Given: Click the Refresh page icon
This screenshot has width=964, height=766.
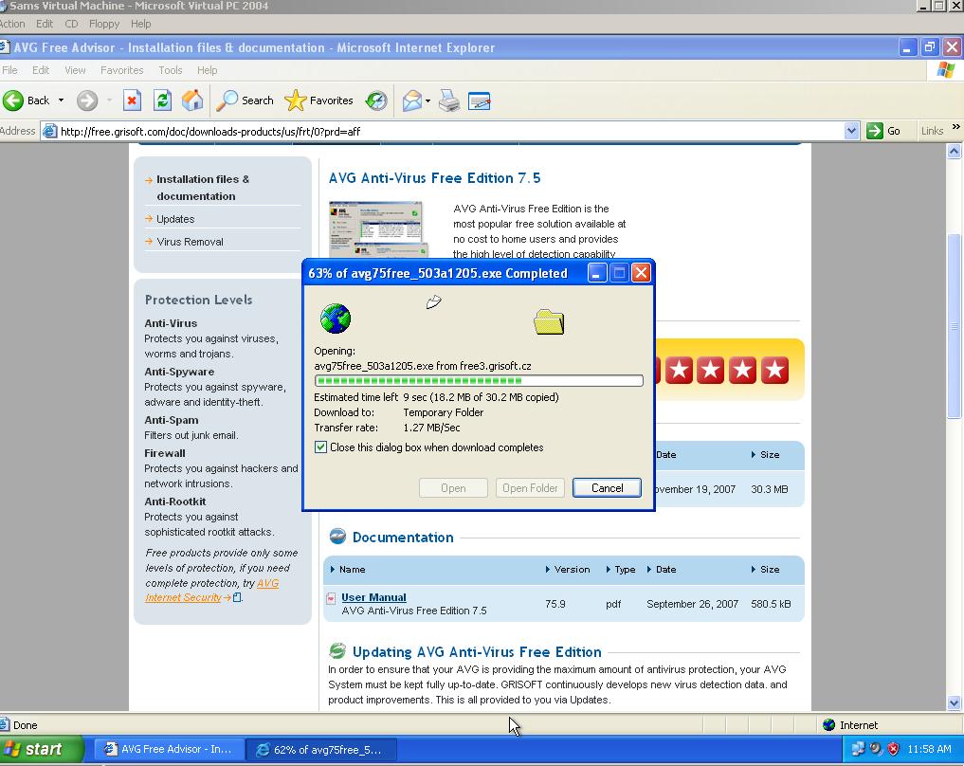Looking at the screenshot, I should (x=162, y=100).
